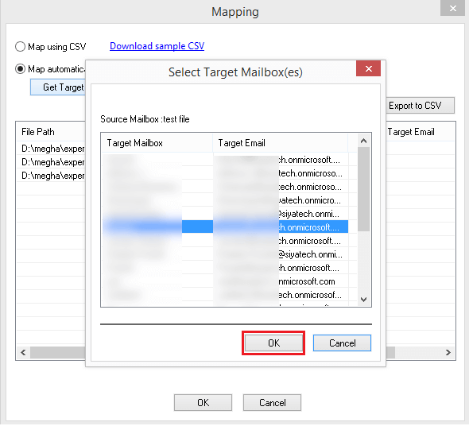
Task: Click OK at bottom of Mapping window
Action: click(203, 402)
